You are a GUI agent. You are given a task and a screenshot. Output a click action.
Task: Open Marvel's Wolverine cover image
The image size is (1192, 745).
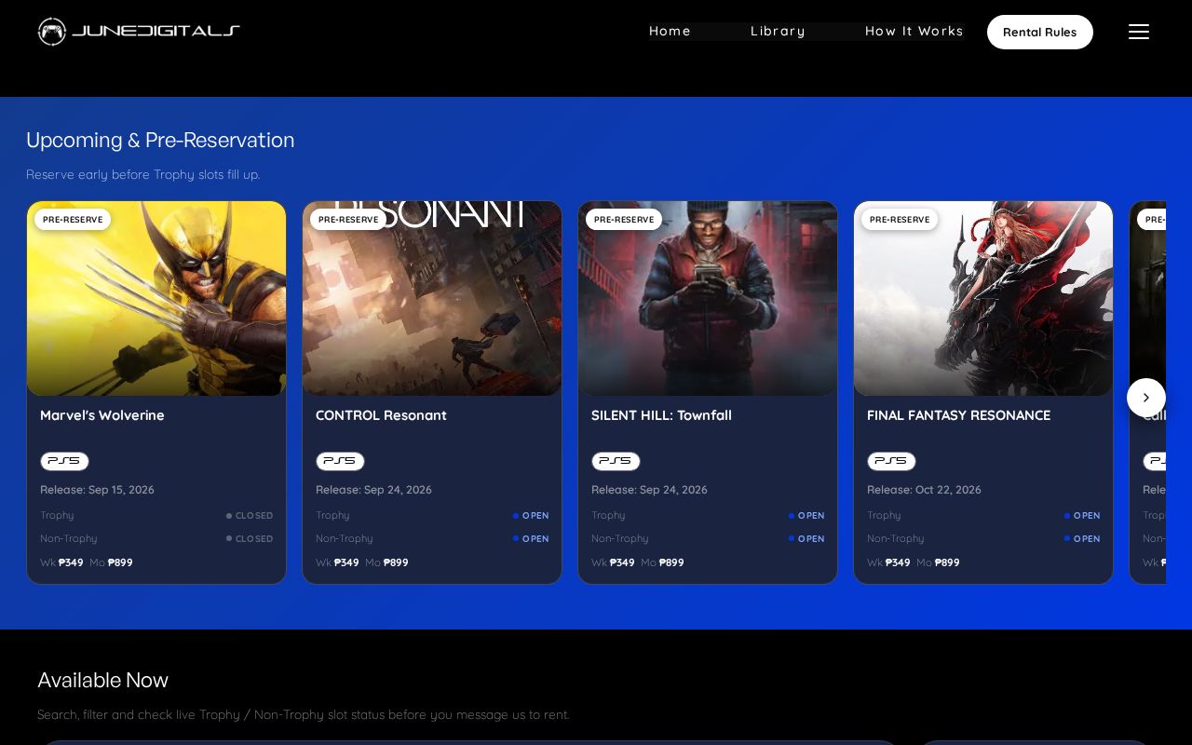coord(156,298)
